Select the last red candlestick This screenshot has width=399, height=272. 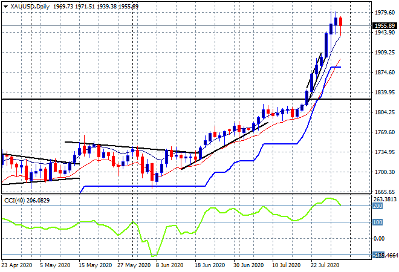(341, 22)
